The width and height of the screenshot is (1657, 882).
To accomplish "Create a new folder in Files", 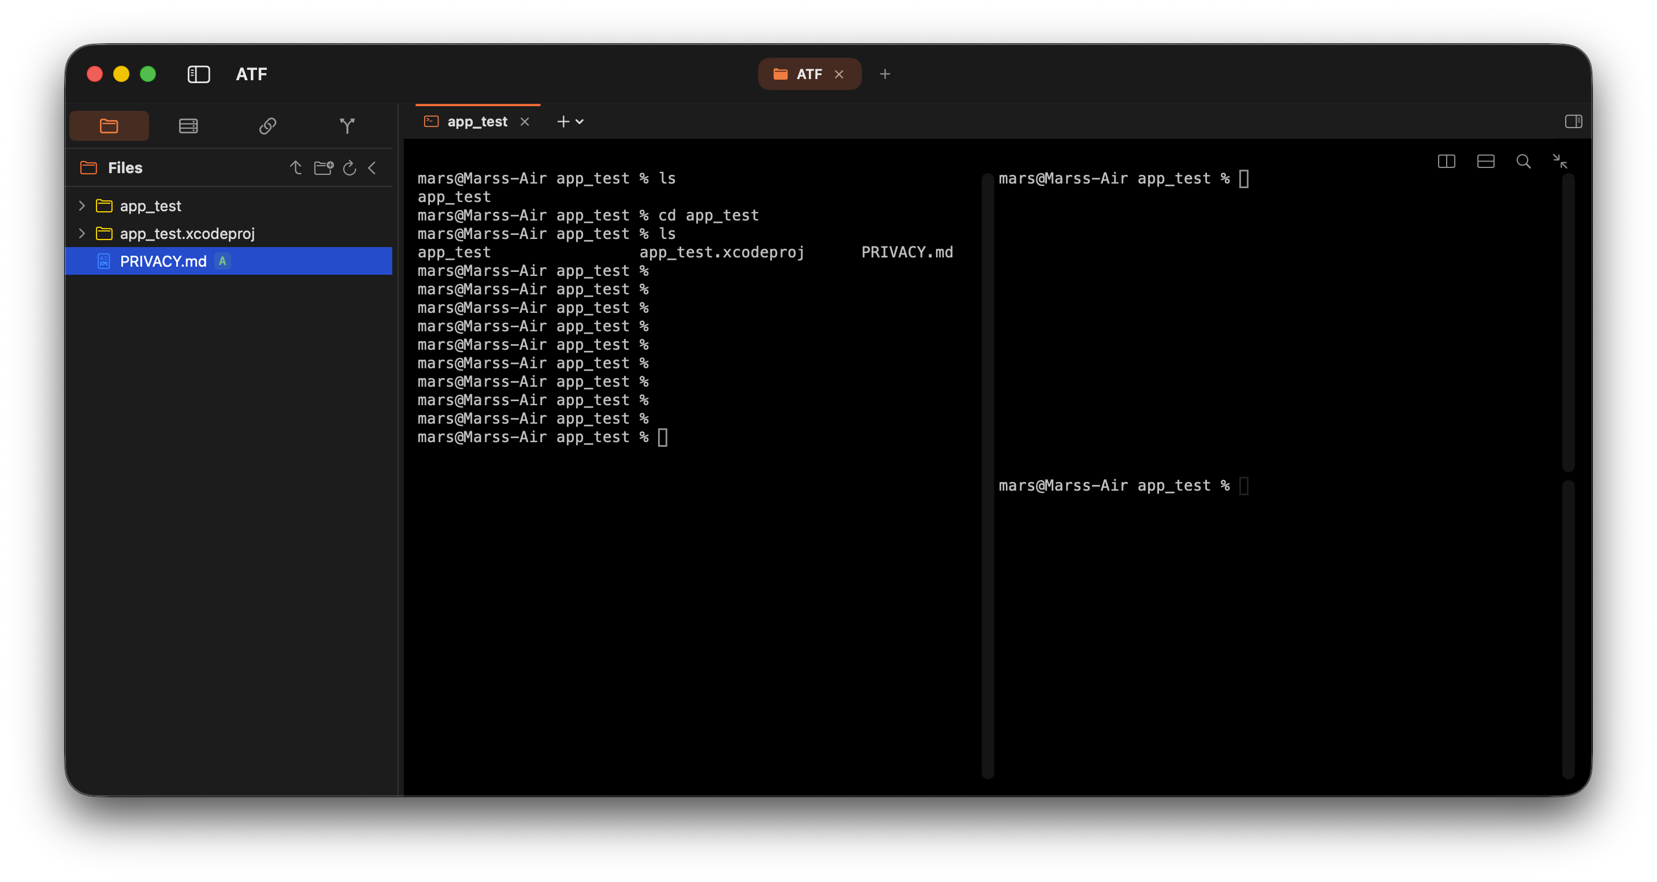I will pos(324,168).
